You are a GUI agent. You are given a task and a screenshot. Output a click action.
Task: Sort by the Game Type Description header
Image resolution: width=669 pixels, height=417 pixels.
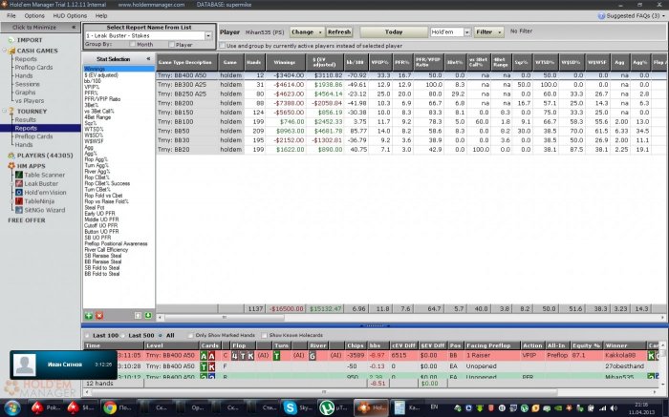pos(186,62)
